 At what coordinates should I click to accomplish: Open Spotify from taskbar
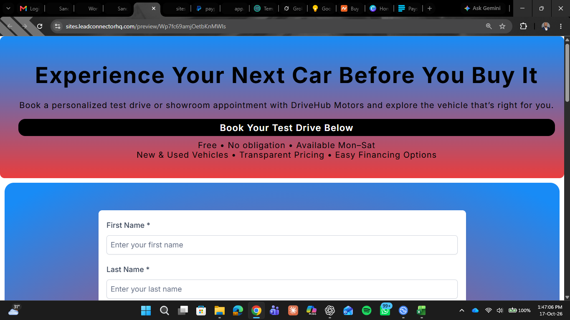(x=367, y=310)
